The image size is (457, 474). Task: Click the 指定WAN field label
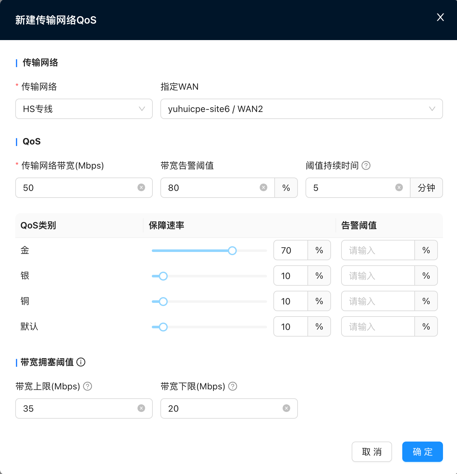click(x=179, y=87)
